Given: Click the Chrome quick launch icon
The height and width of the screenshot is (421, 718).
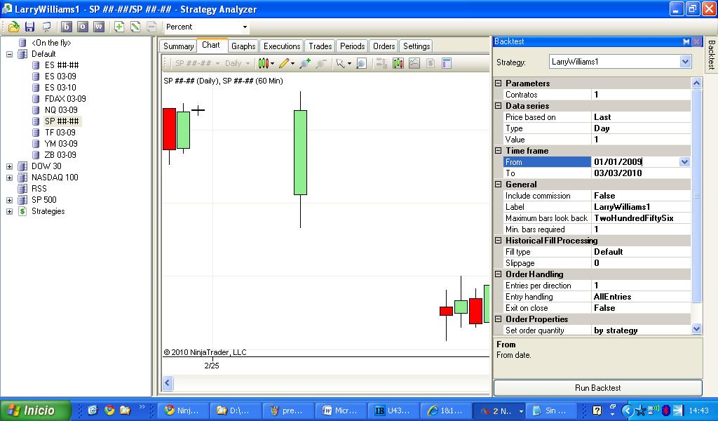Looking at the screenshot, I should (x=109, y=410).
